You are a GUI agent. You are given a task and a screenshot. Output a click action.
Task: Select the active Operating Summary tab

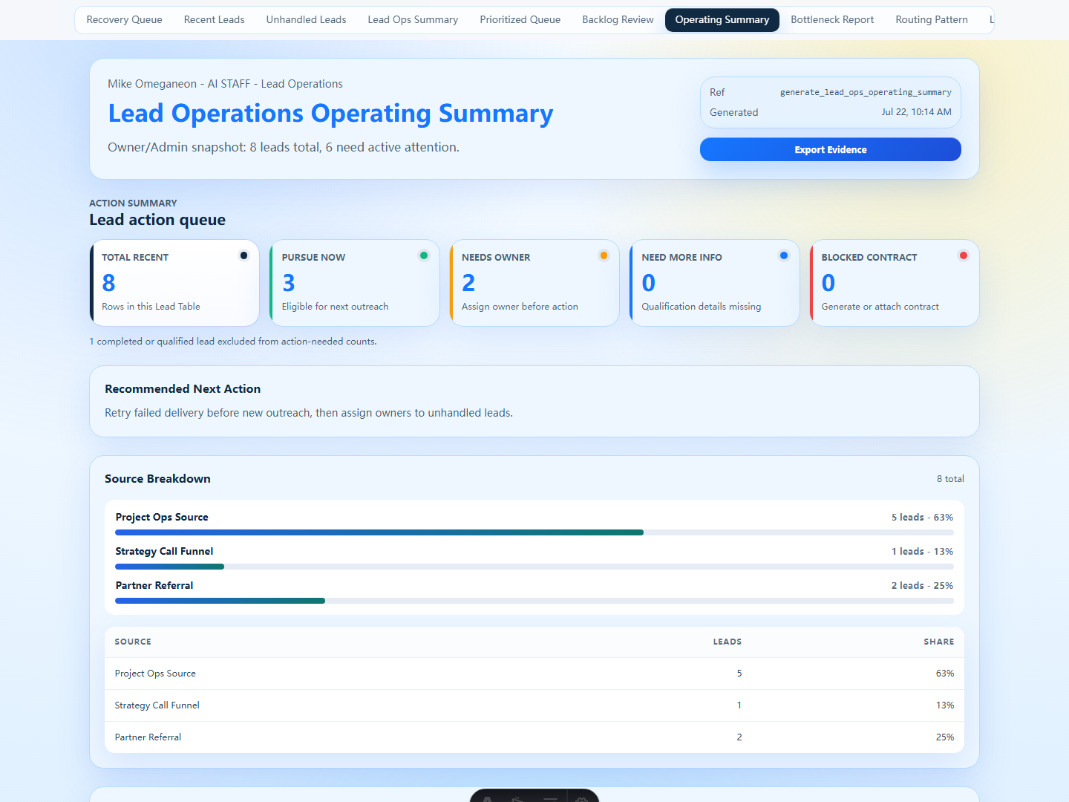pos(722,20)
